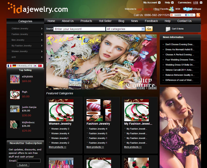The image size is (207, 168).
Task: Open the junlin tianjia product thumbnail
Action: pyautogui.click(x=15, y=109)
